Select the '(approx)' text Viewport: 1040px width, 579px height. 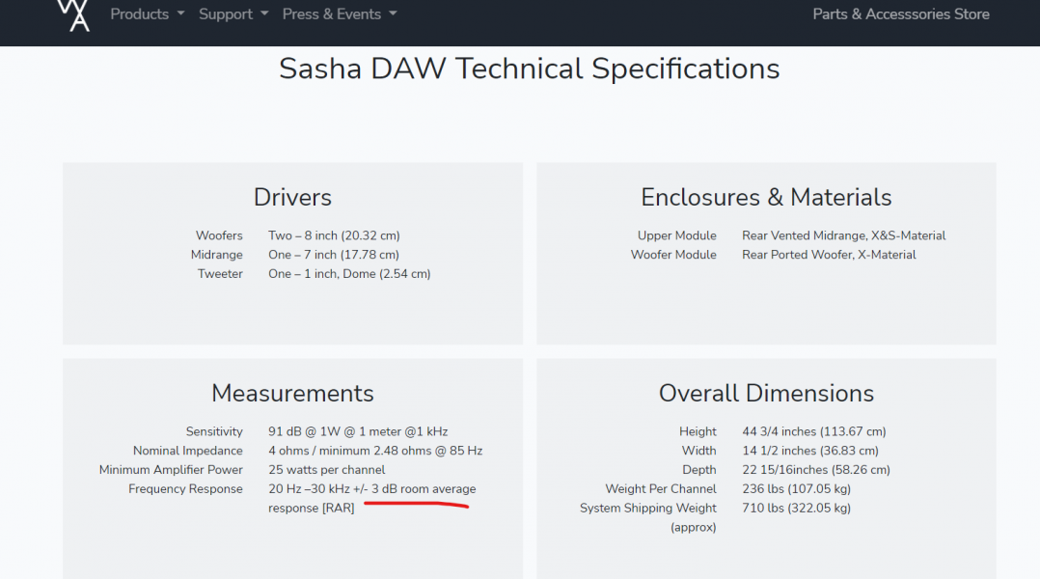tap(693, 527)
